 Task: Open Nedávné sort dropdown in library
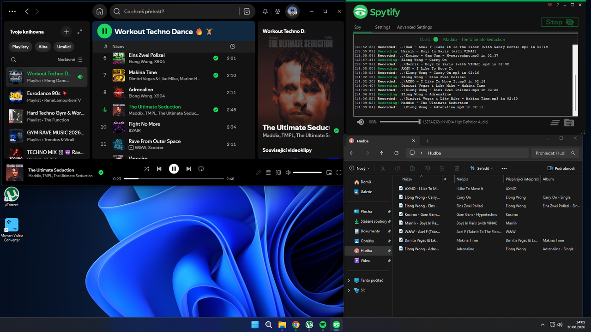point(70,59)
